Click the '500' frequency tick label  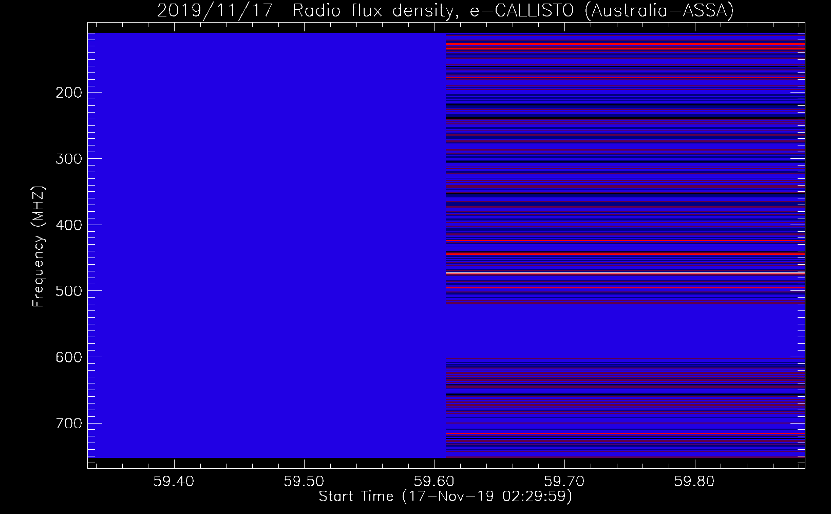[68, 291]
